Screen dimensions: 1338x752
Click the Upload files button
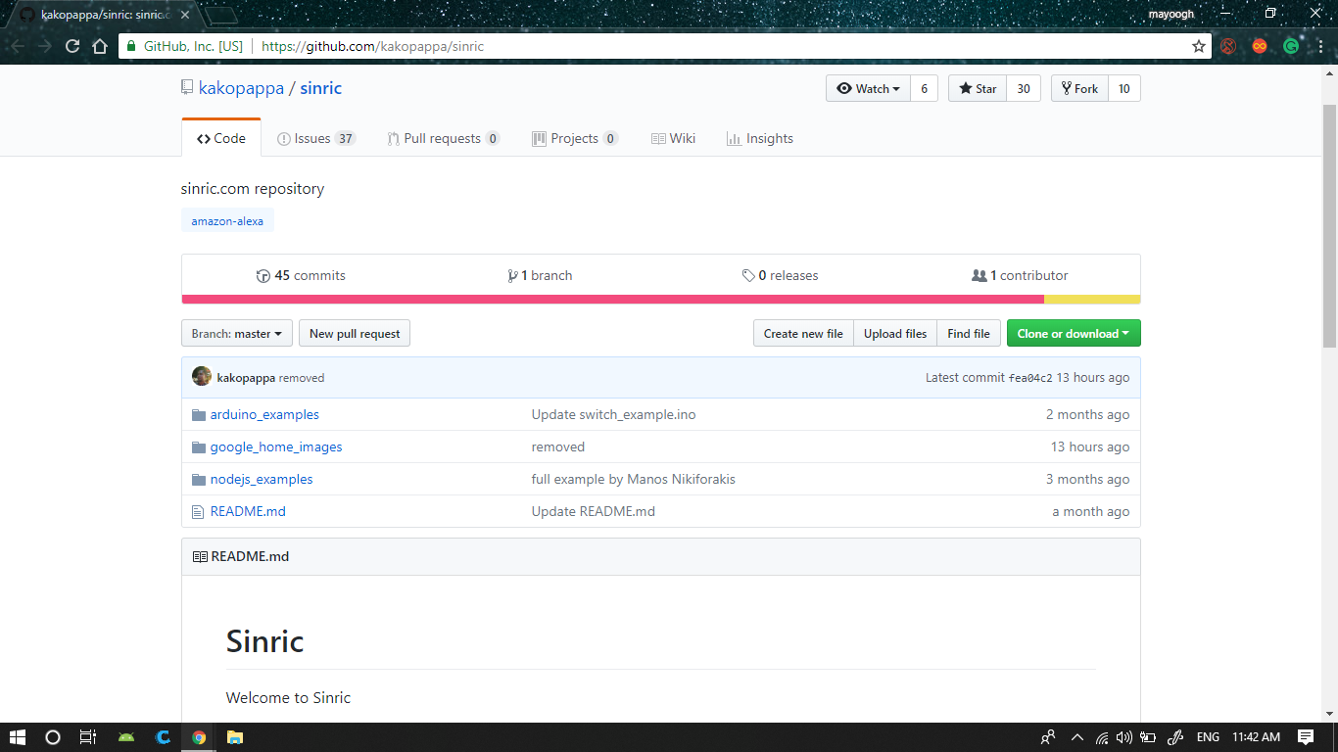[895, 334]
